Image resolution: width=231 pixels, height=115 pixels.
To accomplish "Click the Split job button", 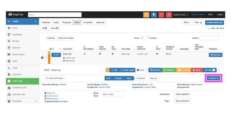I will click(x=114, y=70).
